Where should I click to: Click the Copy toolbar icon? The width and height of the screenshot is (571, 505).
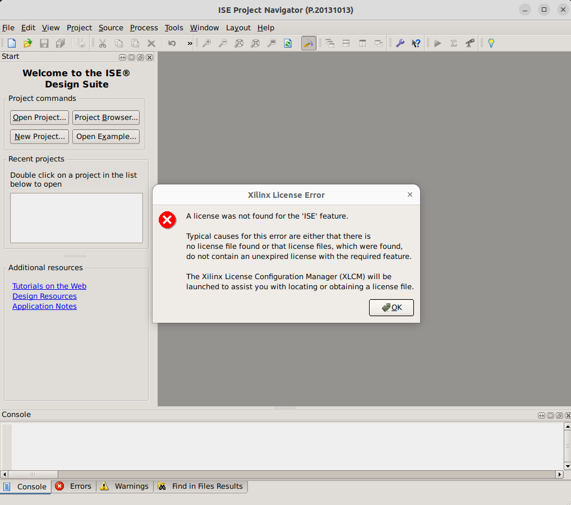(119, 43)
